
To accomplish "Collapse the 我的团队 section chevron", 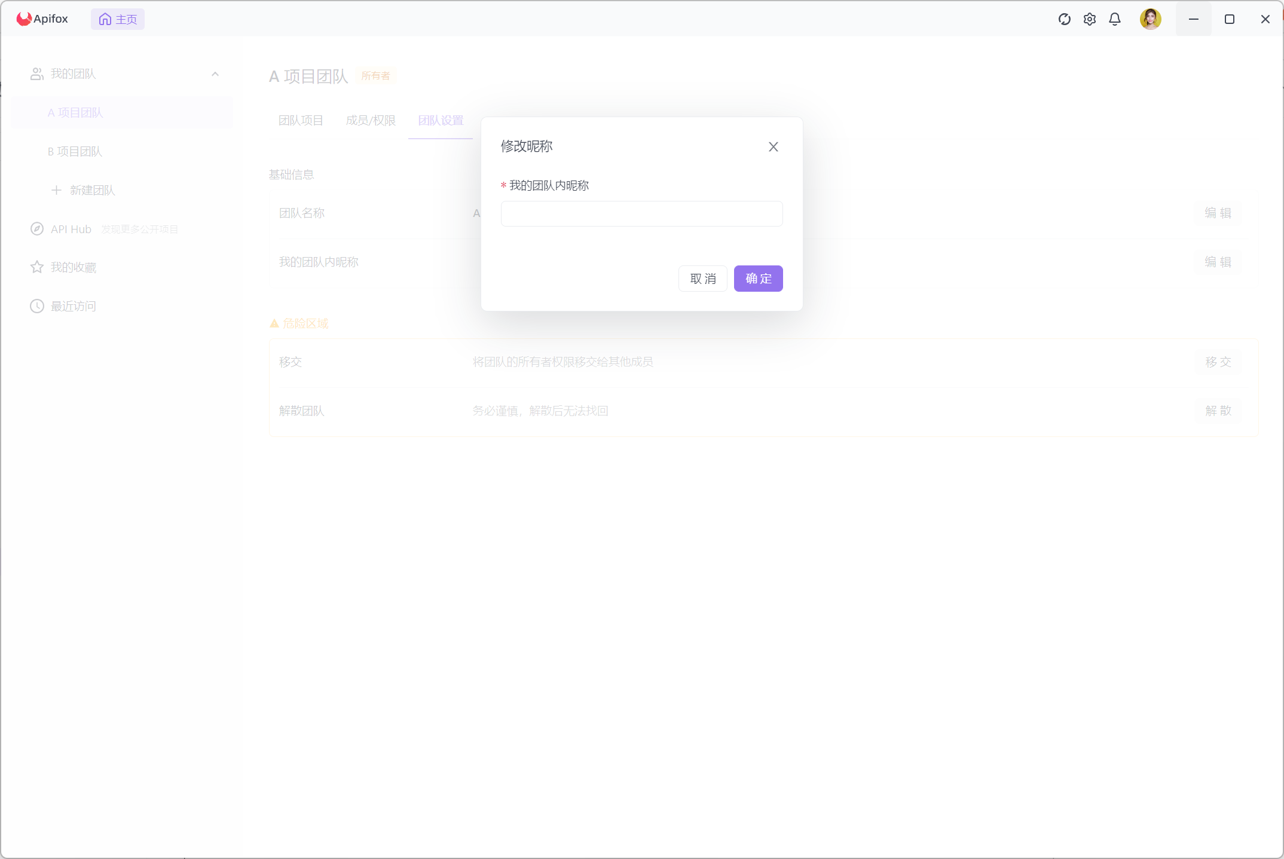I will tap(215, 74).
